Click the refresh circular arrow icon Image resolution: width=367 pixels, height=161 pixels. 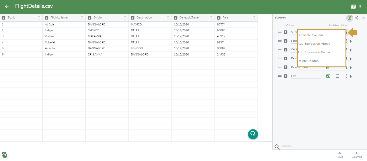[253, 134]
